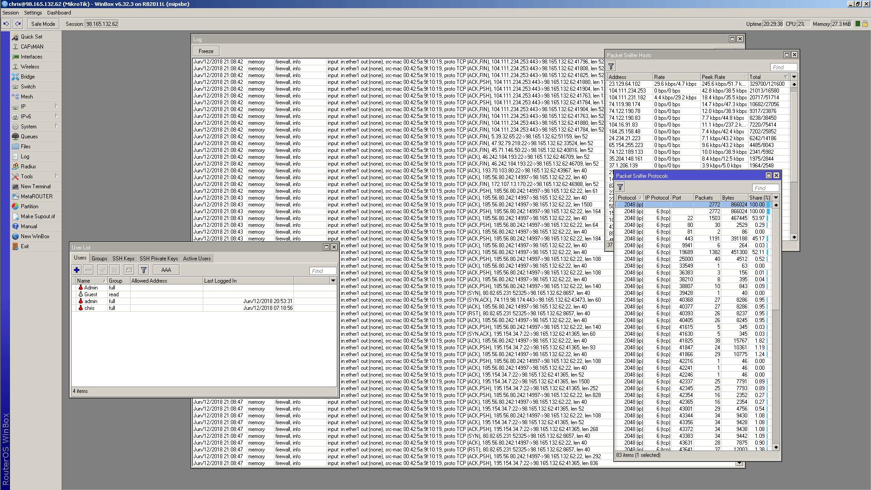871x490 pixels.
Task: Remove user with minus icon
Action: [x=88, y=270]
